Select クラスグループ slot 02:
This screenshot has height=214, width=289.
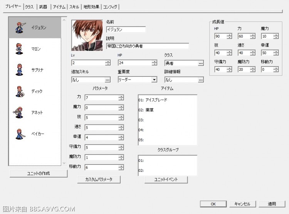pyautogui.click(x=167, y=170)
